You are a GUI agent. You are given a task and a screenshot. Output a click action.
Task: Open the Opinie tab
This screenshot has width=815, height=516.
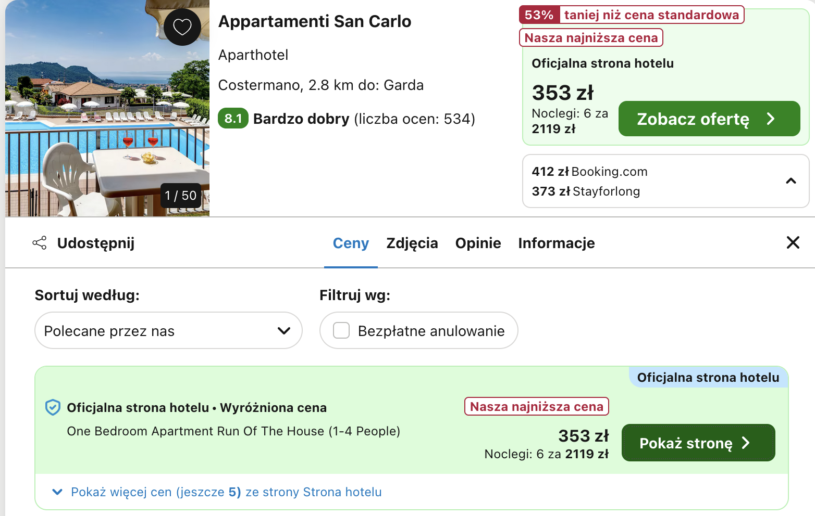(x=478, y=243)
